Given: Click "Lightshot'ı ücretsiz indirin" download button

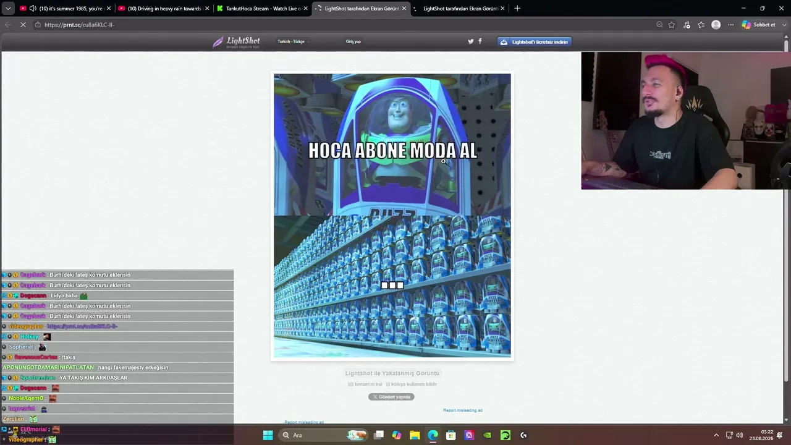Looking at the screenshot, I should coord(535,42).
